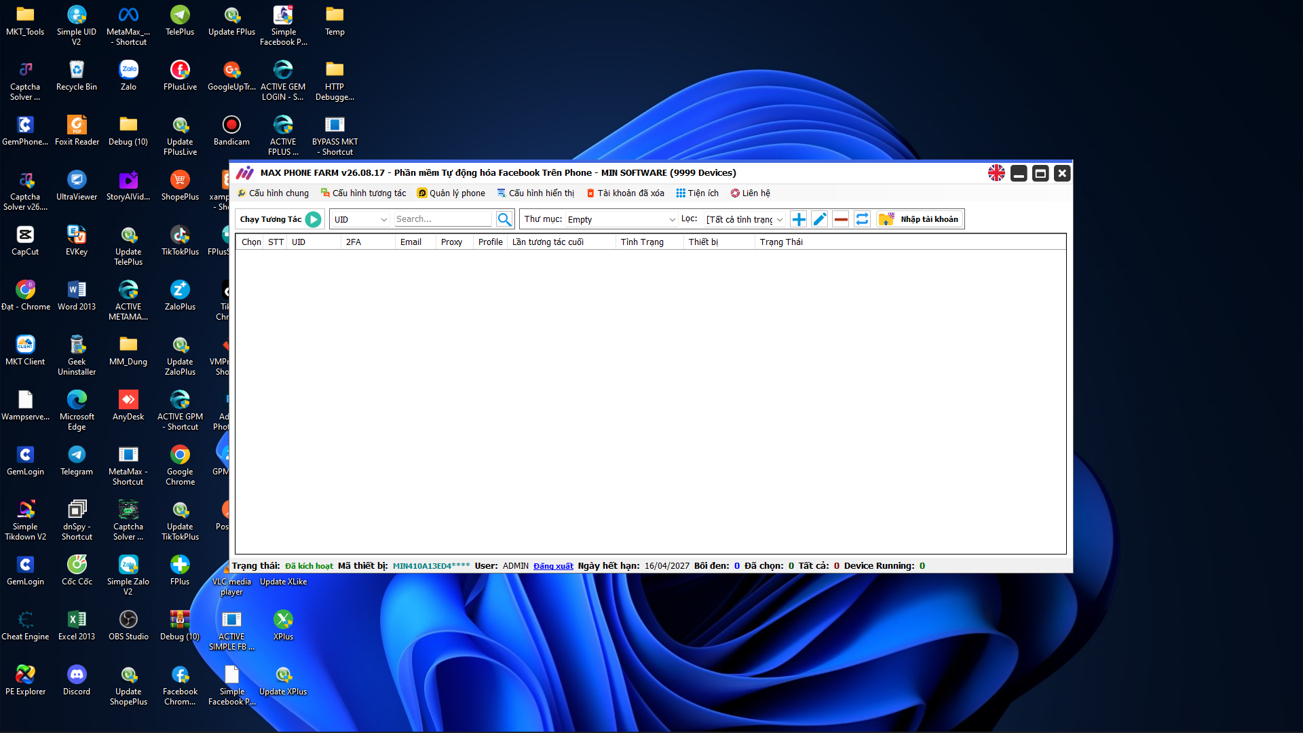Add a new account with the plus icon

pyautogui.click(x=799, y=219)
